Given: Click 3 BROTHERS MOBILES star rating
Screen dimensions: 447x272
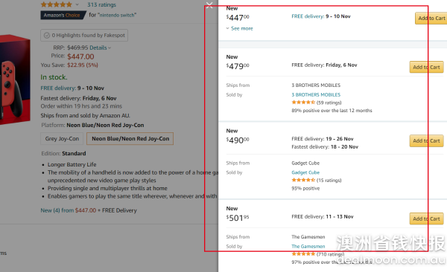Looking at the screenshot, I should [x=303, y=103].
